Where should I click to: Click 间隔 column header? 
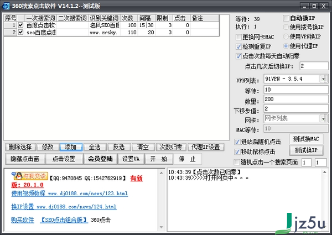click(147, 18)
